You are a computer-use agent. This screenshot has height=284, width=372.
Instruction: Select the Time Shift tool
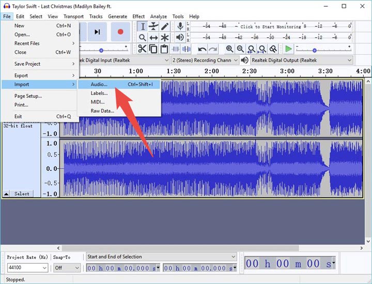[x=153, y=38]
